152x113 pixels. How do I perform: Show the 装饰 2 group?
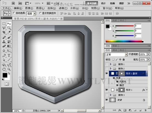tap(107, 68)
